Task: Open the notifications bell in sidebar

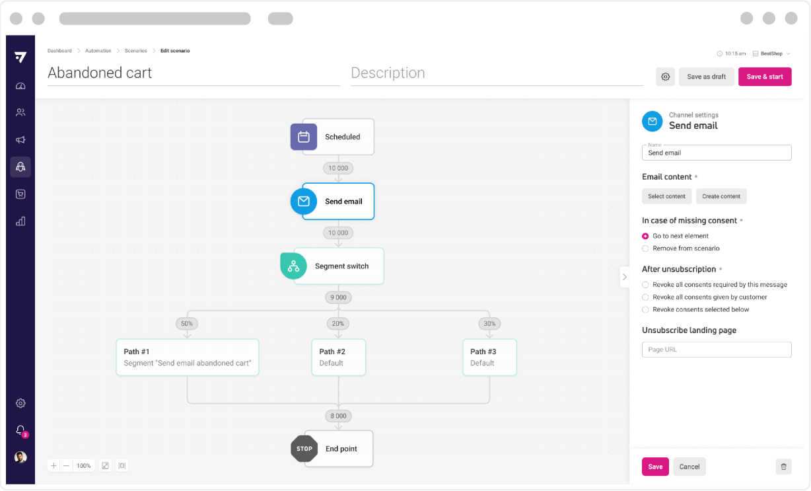Action: 20,430
